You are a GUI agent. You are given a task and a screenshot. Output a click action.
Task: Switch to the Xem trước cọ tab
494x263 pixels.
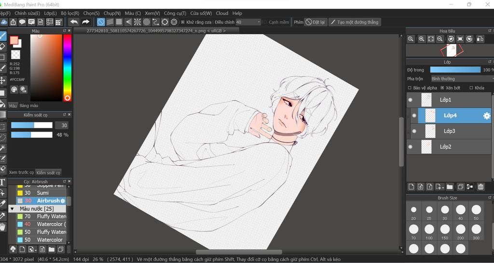pyautogui.click(x=21, y=172)
